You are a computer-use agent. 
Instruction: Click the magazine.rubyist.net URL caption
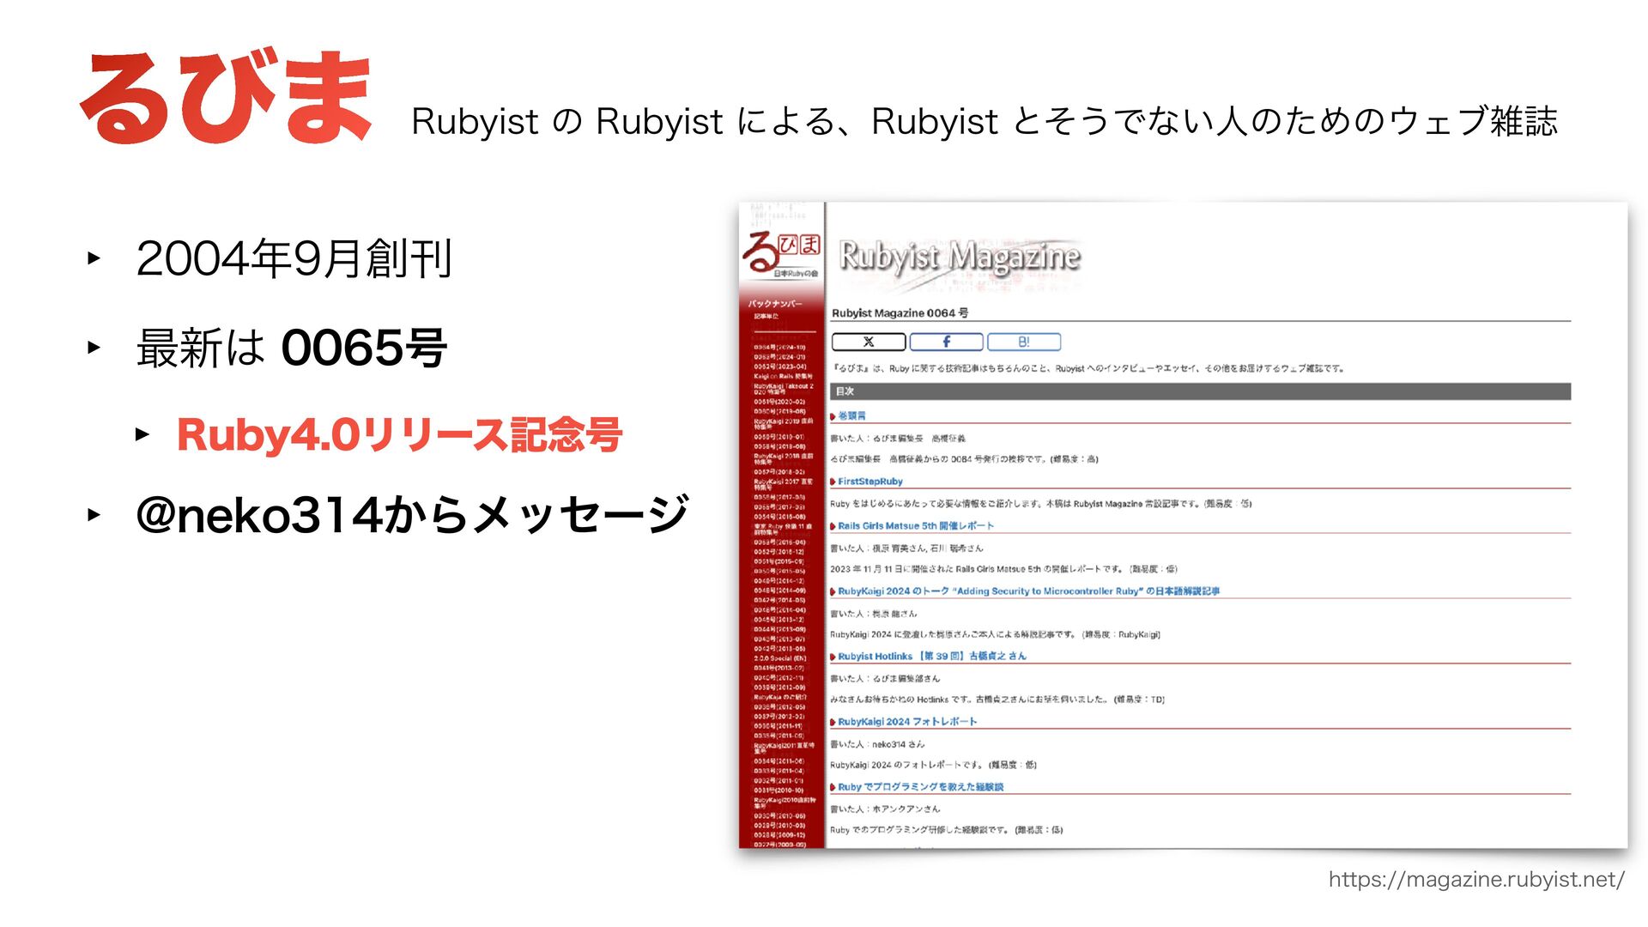(x=1475, y=880)
